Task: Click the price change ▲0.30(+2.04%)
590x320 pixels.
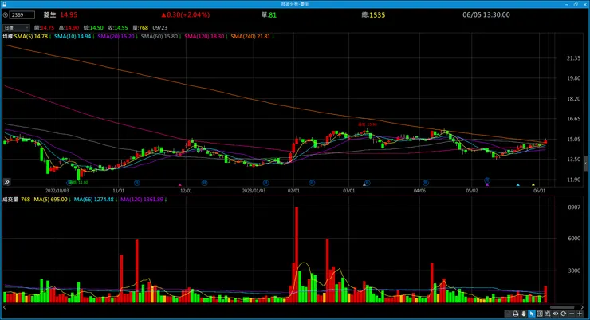Action: pyautogui.click(x=185, y=14)
